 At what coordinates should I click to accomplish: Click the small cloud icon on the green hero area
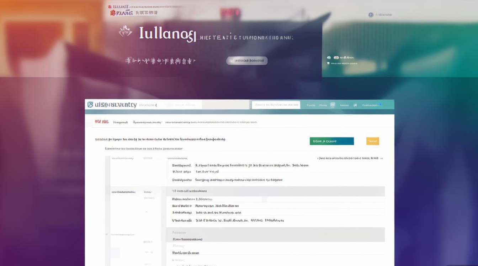coord(329,57)
